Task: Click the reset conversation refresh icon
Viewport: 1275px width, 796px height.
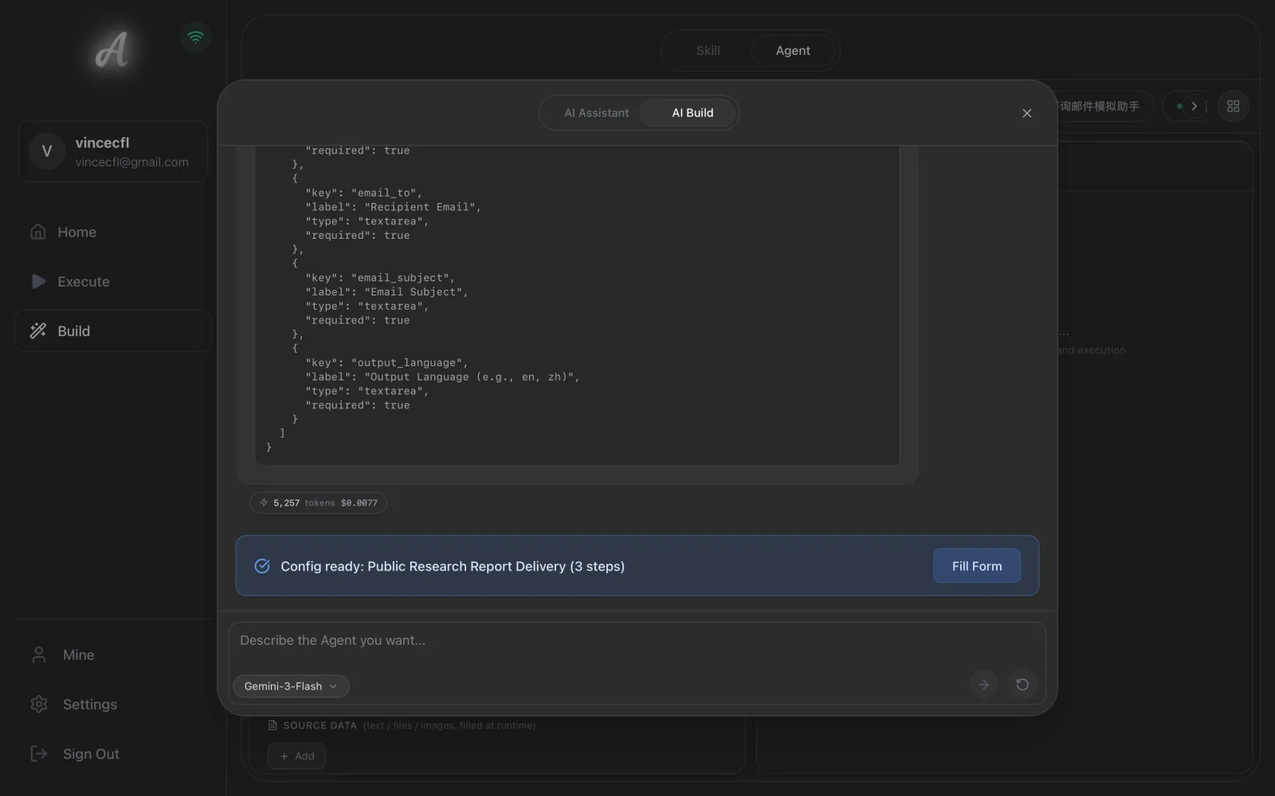Action: click(x=1022, y=685)
